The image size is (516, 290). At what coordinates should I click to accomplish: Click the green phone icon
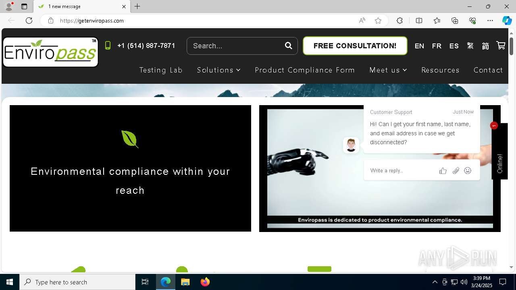tap(108, 46)
